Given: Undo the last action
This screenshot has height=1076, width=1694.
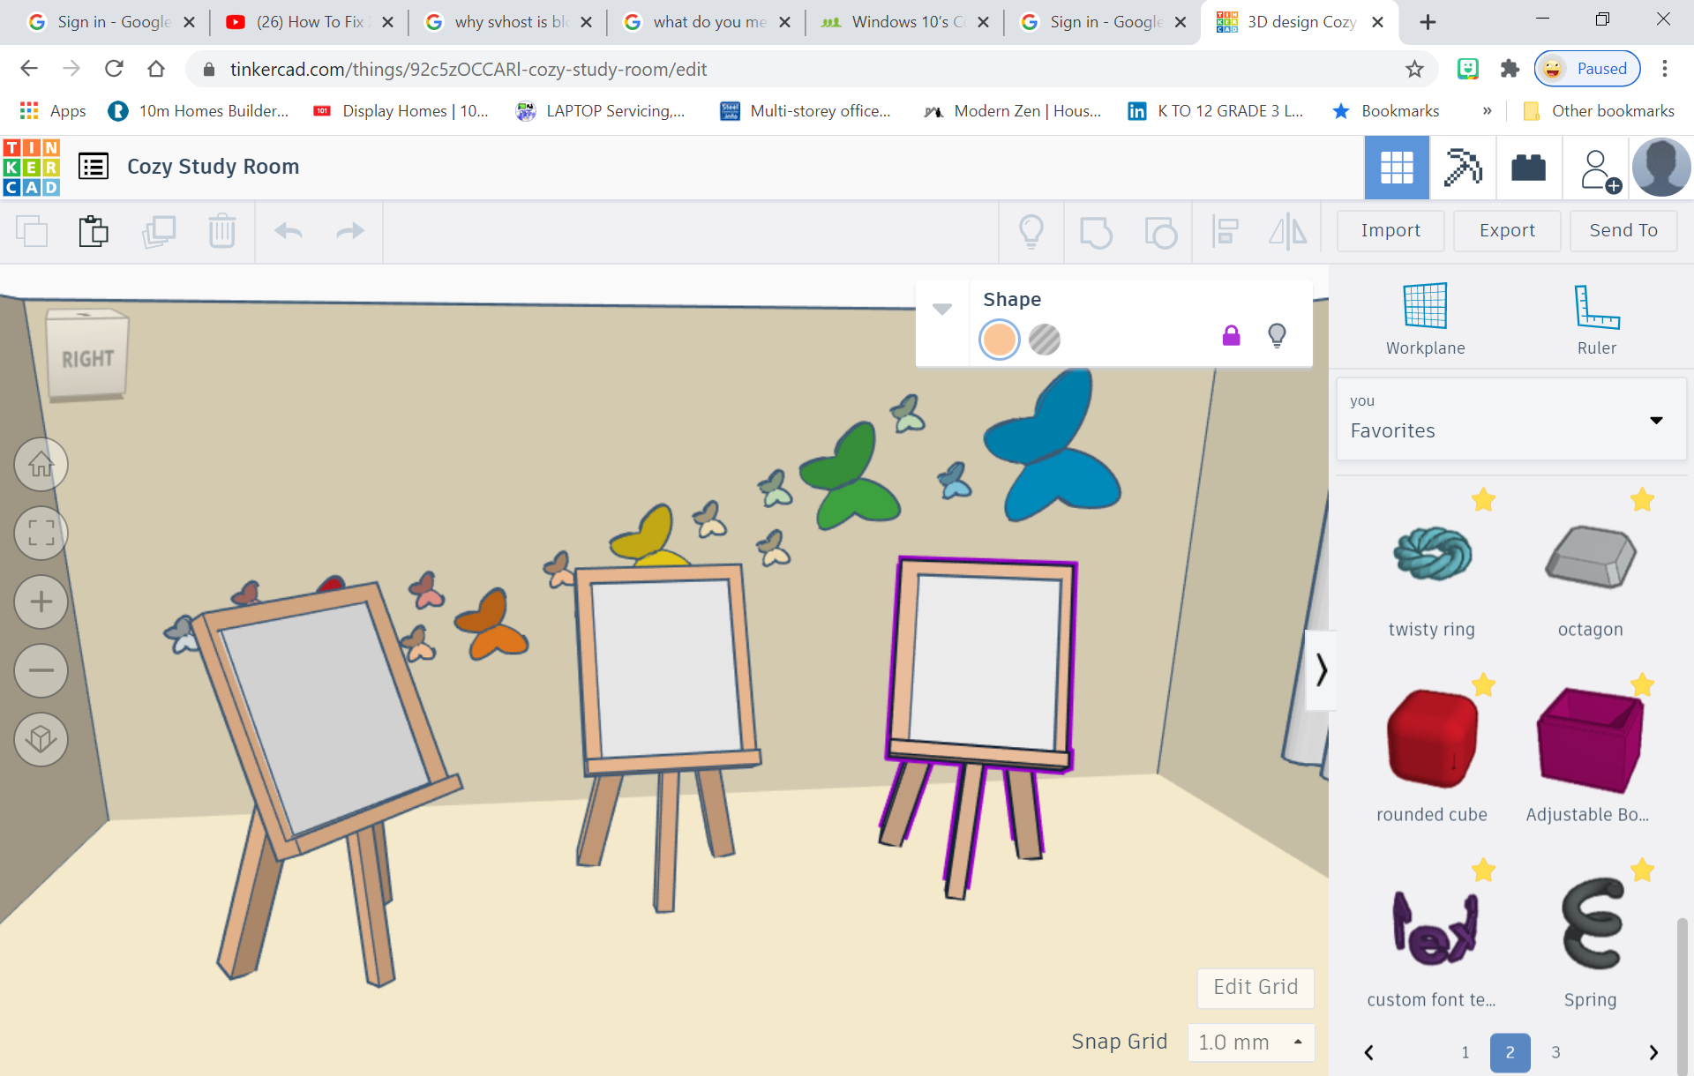Looking at the screenshot, I should point(287,231).
